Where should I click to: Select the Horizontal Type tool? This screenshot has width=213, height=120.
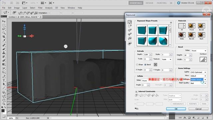click(x=4, y=80)
